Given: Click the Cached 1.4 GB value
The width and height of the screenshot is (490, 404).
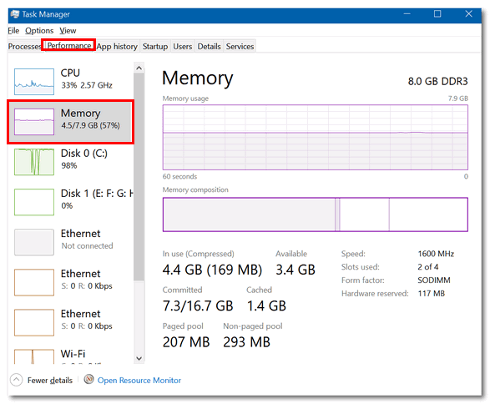Looking at the screenshot, I should (266, 306).
